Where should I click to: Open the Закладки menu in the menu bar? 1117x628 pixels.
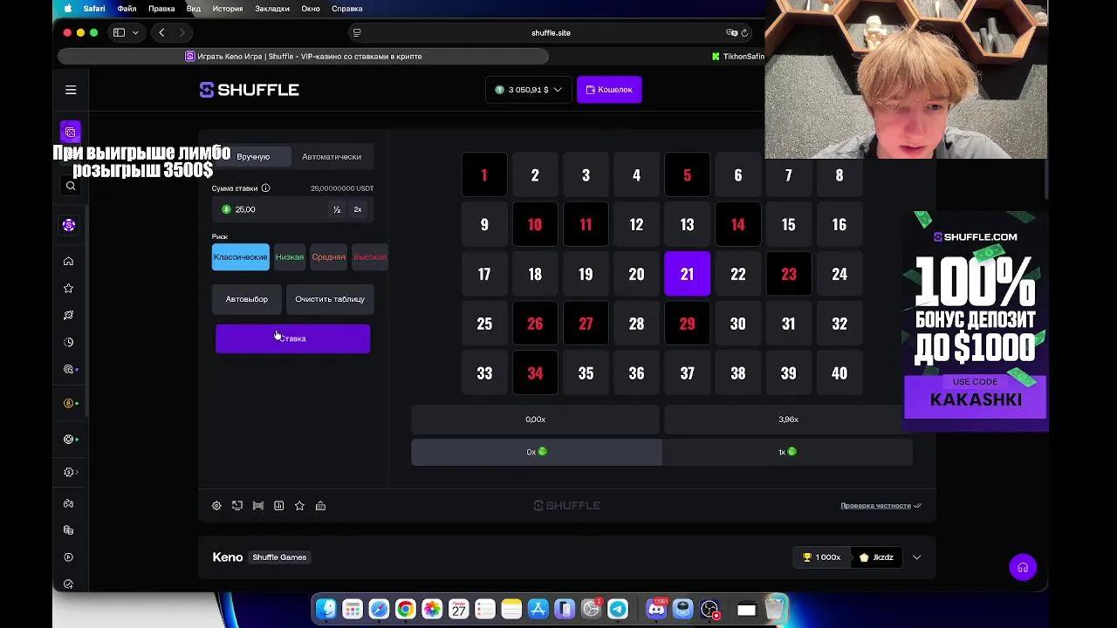[x=272, y=9]
